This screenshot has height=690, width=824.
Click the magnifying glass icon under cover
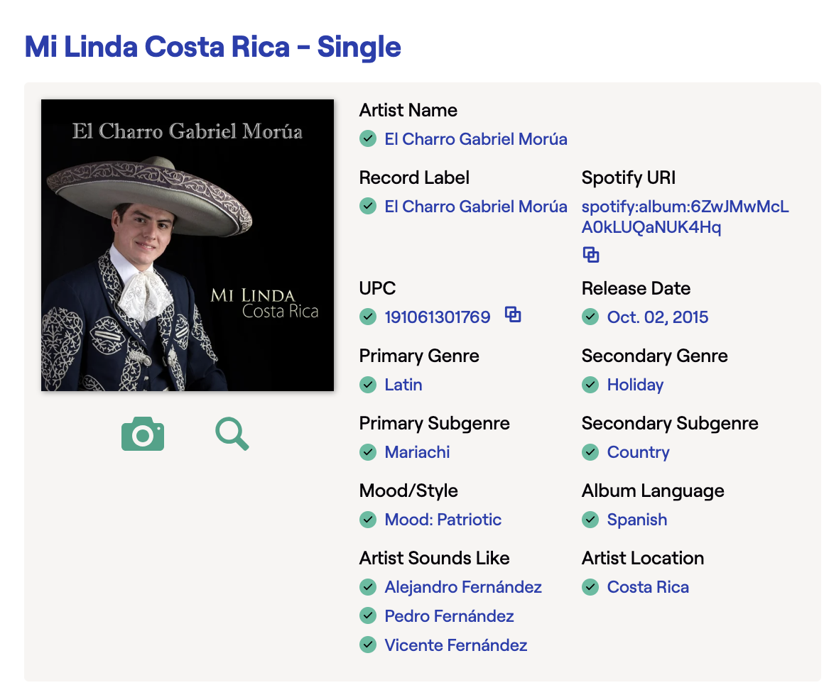click(232, 434)
